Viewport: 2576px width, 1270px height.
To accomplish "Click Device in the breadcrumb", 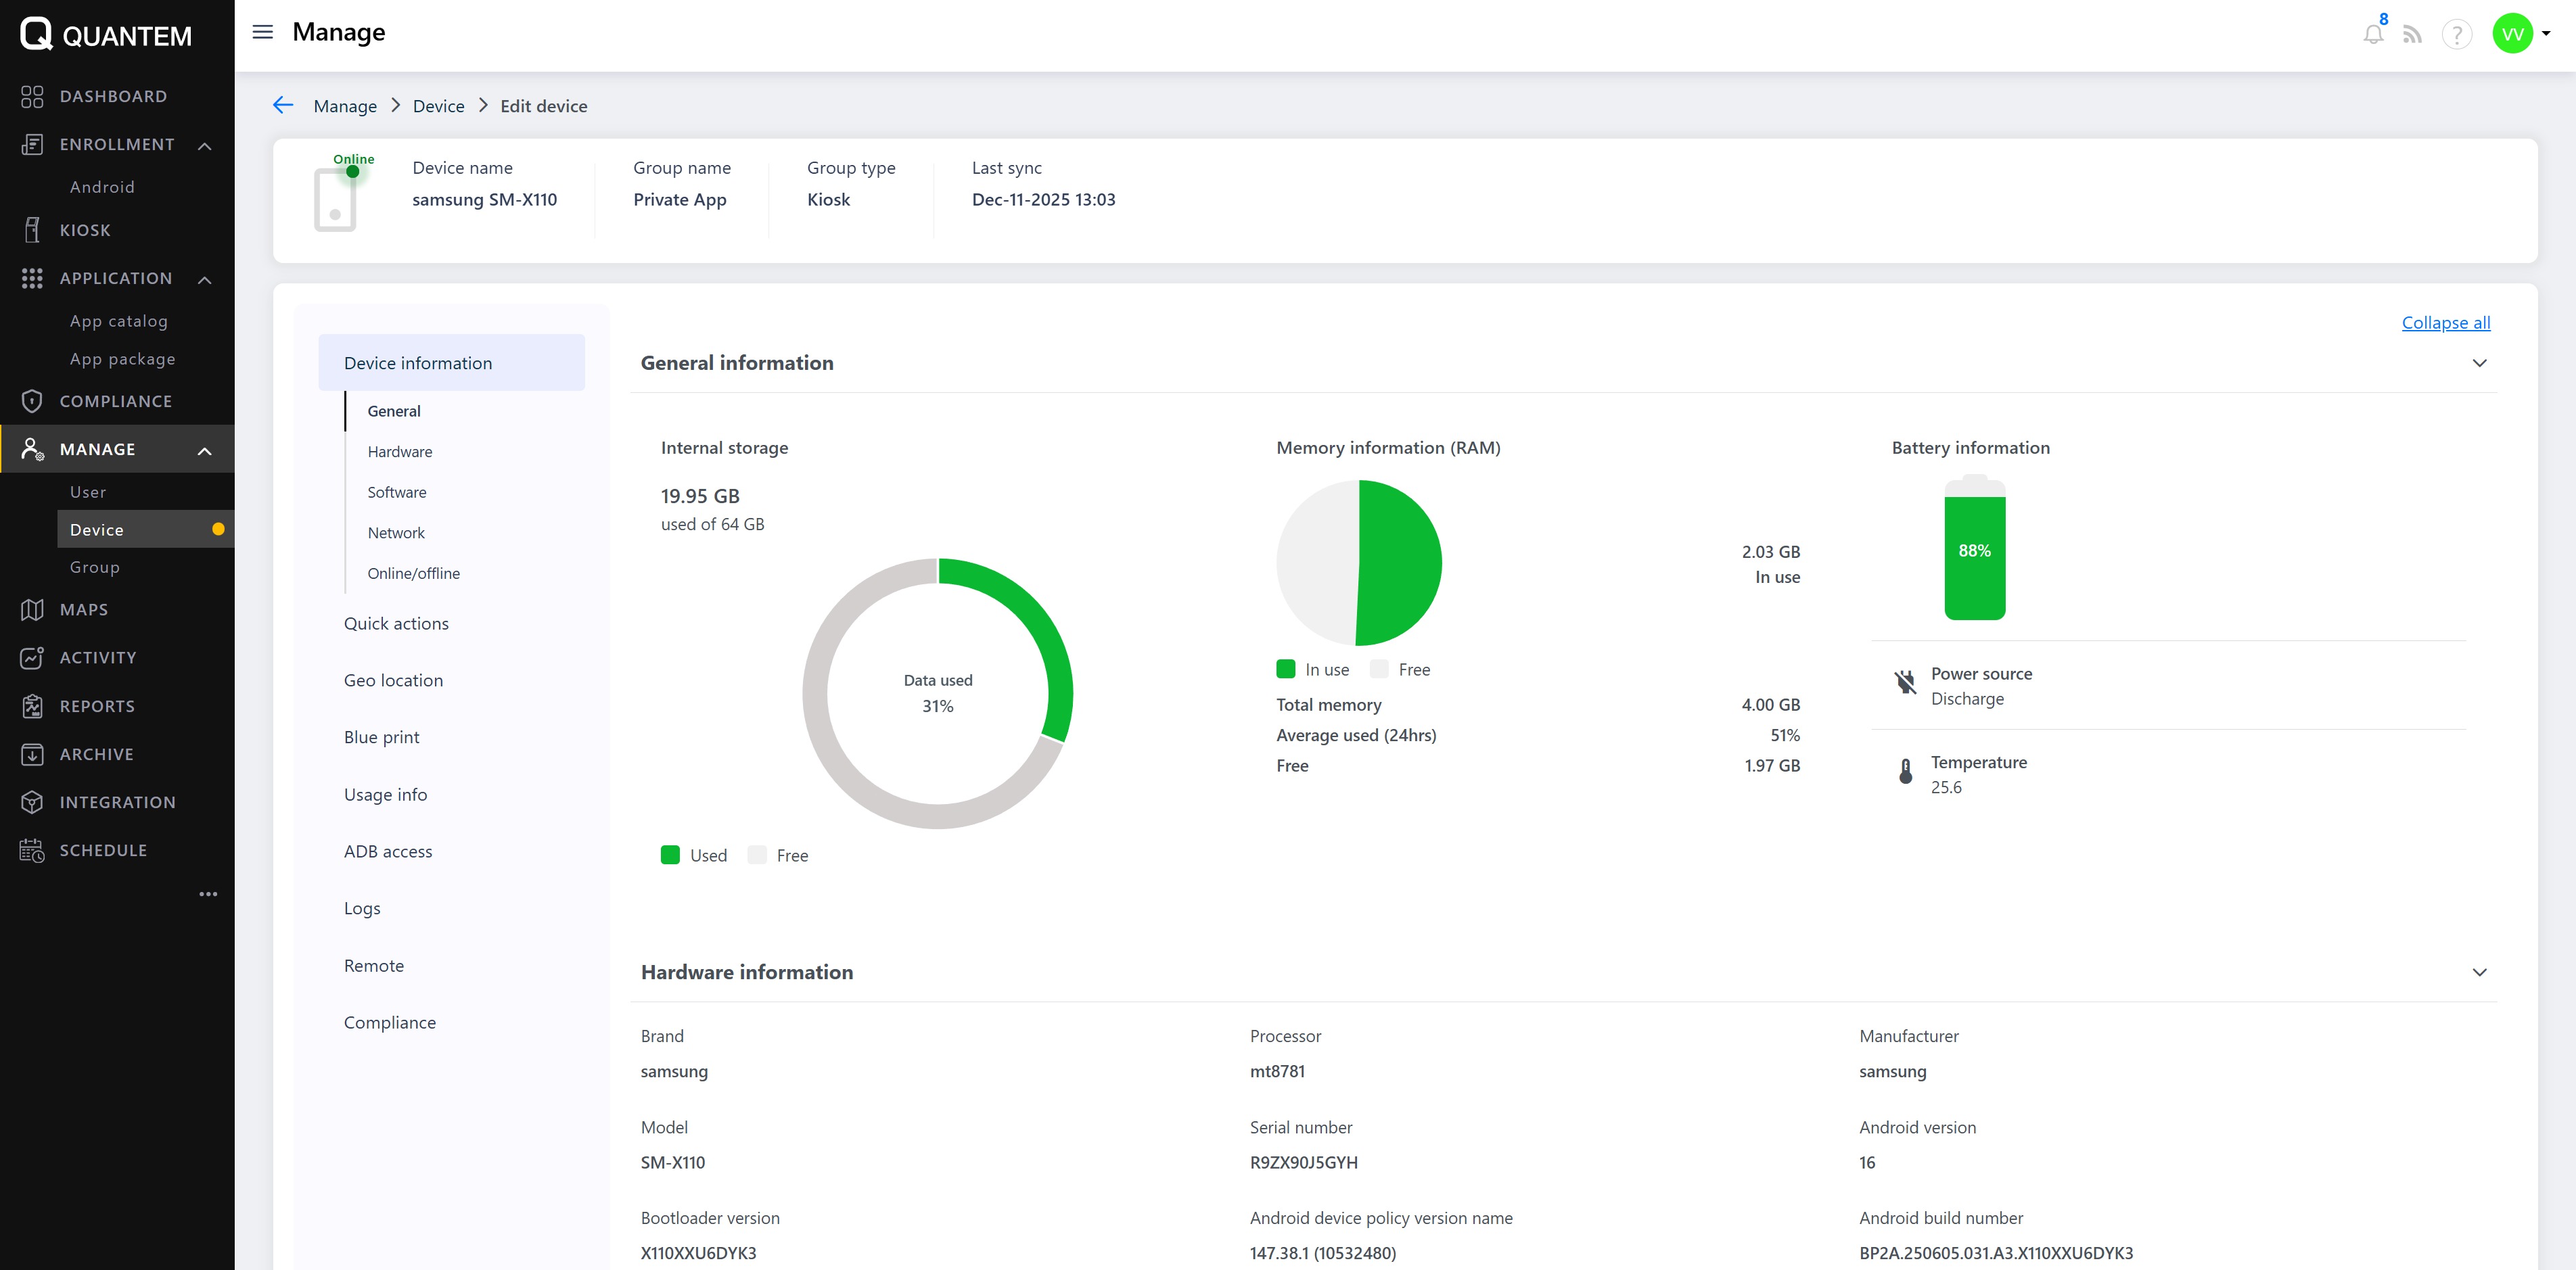I will point(438,106).
